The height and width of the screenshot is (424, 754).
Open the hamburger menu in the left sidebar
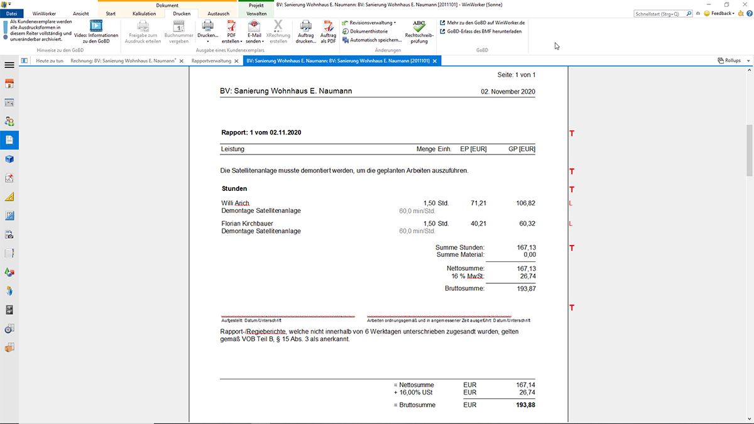(9, 65)
